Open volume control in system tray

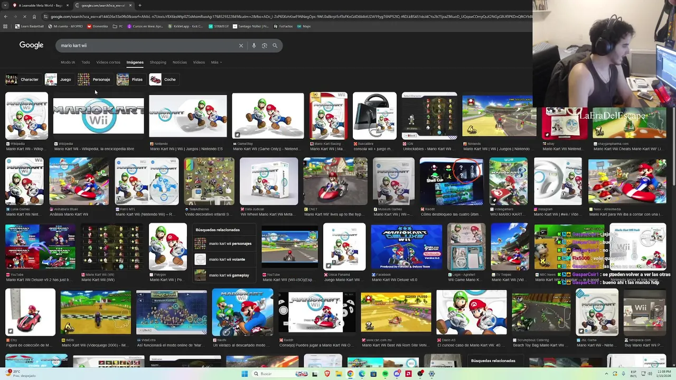[x=650, y=374]
